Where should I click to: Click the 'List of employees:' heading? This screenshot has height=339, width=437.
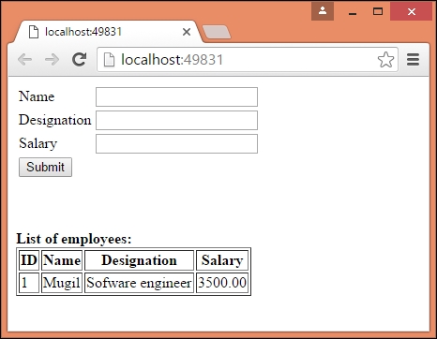pyautogui.click(x=74, y=239)
